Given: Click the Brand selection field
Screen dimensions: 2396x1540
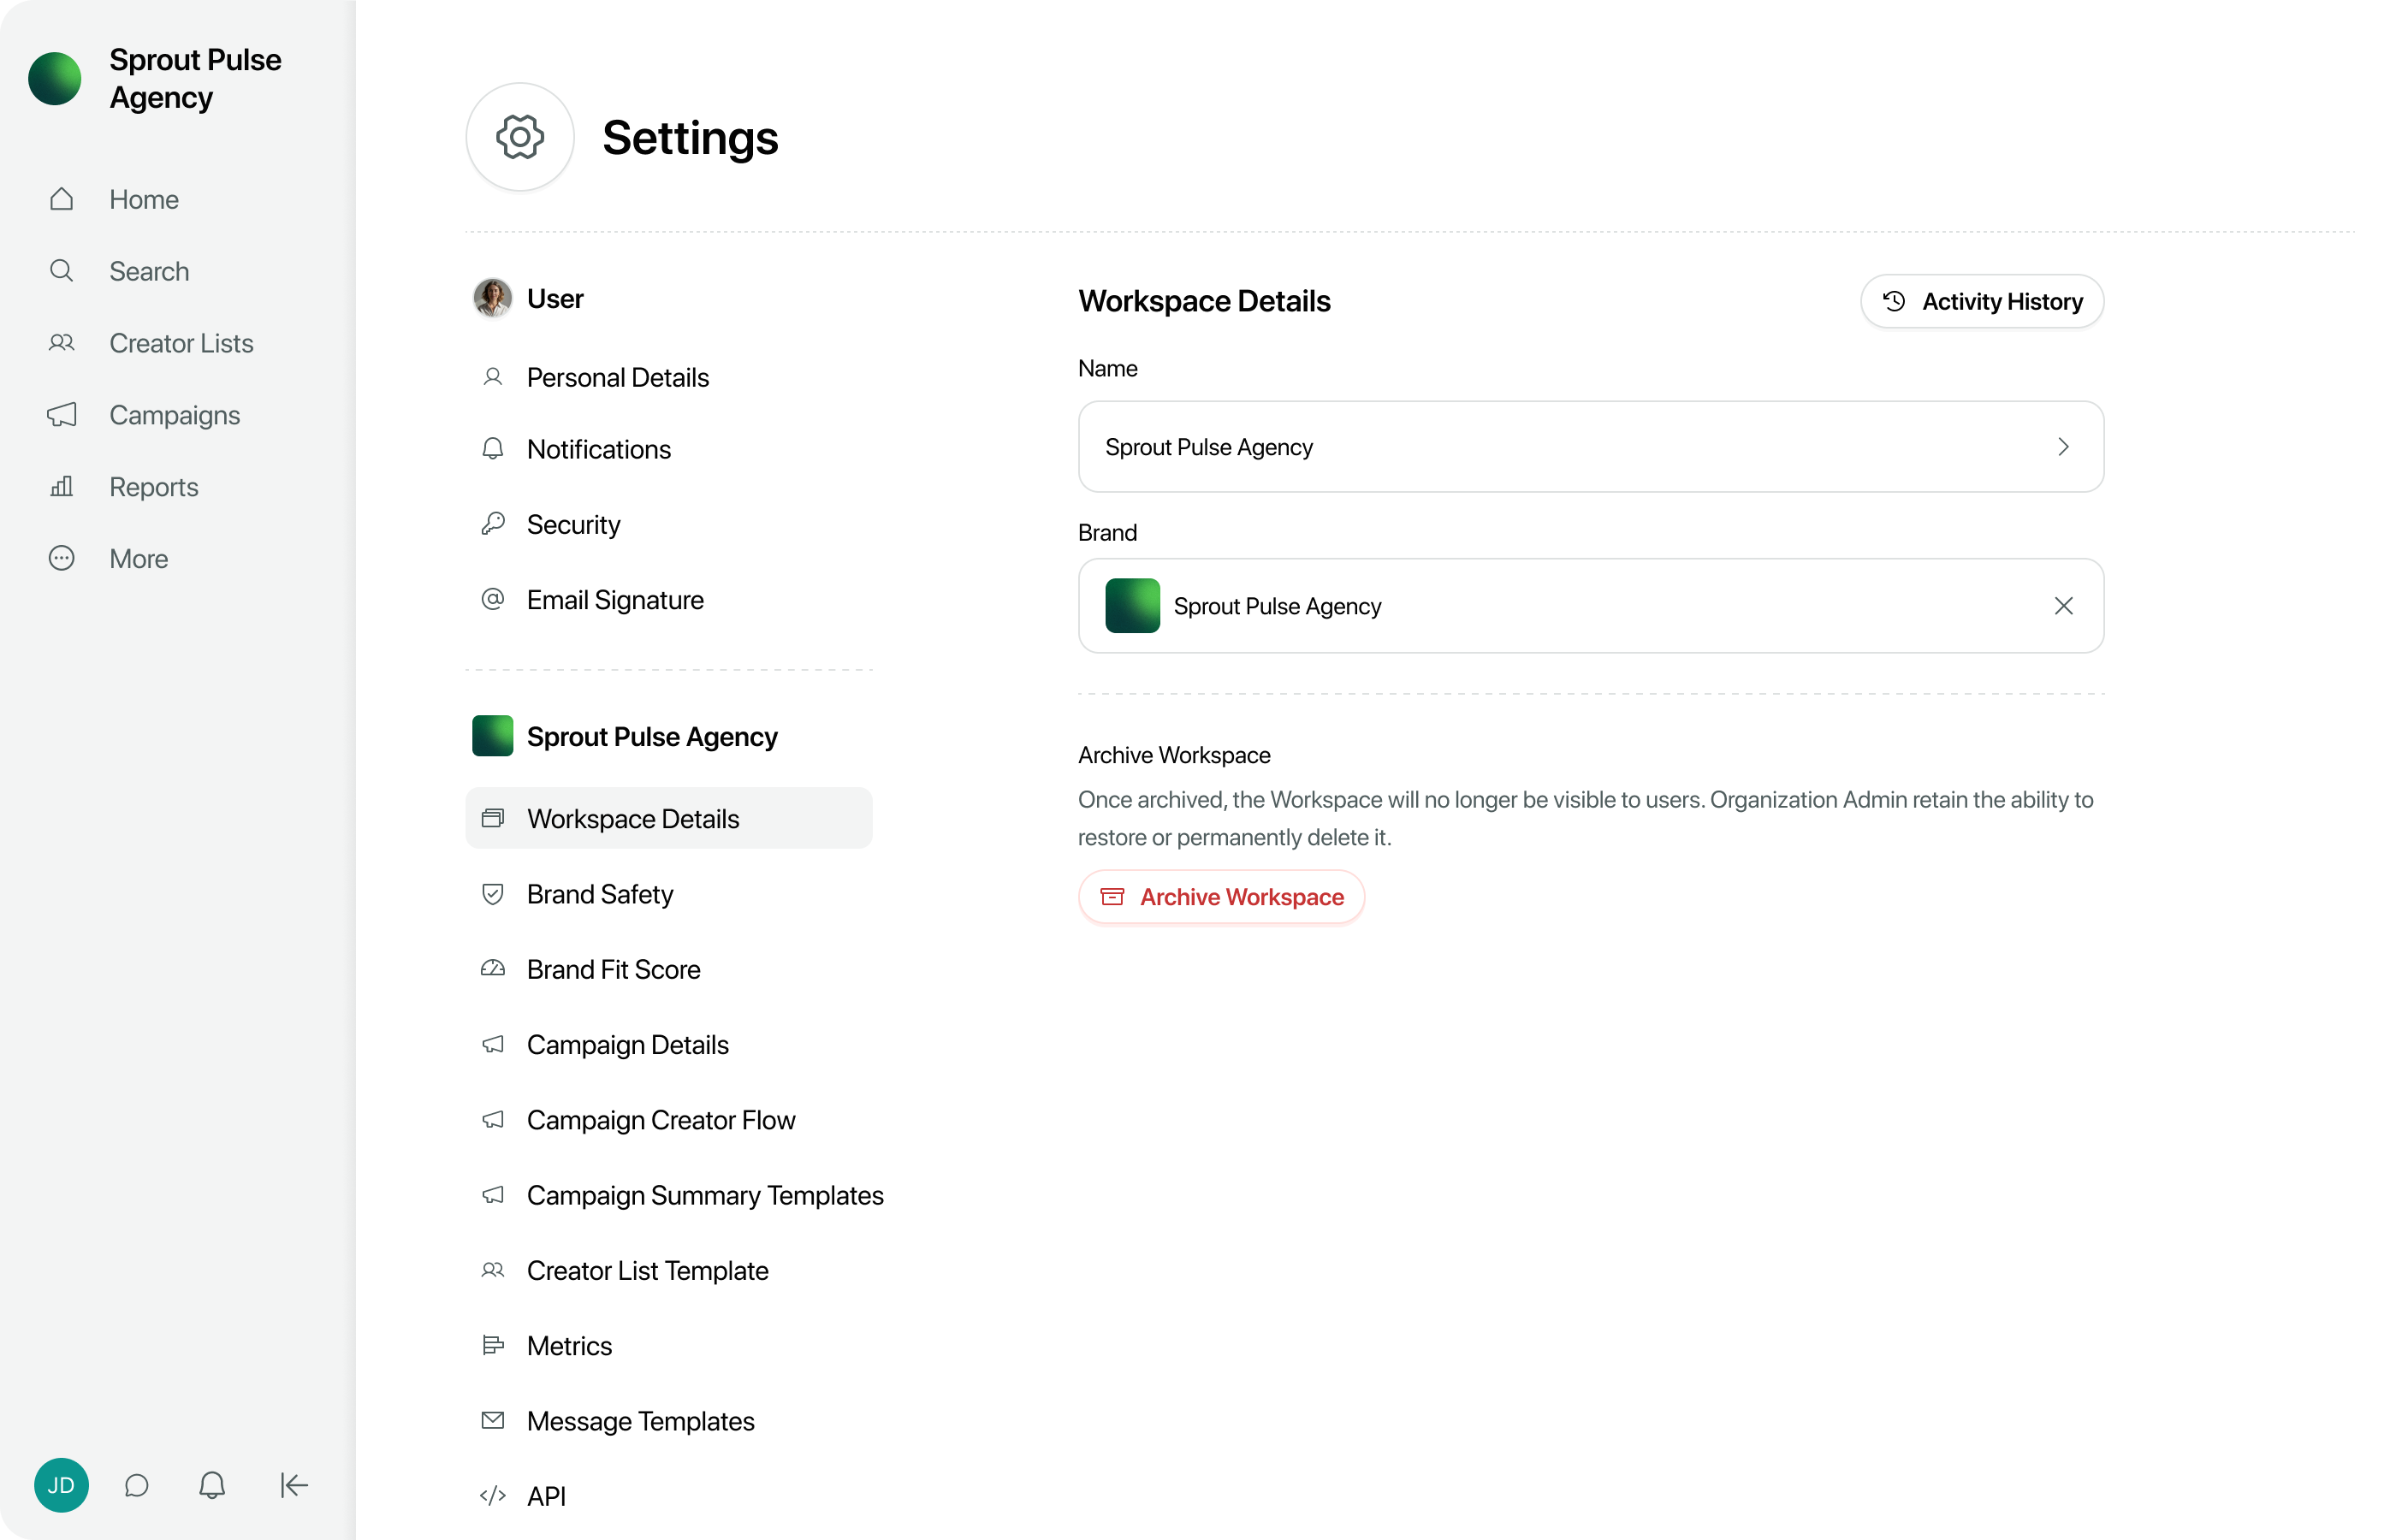Looking at the screenshot, I should tap(1560, 606).
